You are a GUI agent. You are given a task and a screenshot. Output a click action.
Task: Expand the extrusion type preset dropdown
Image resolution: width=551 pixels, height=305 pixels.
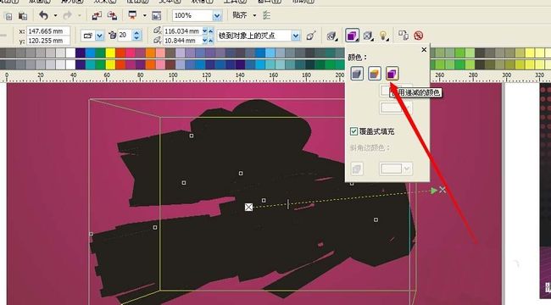[100, 36]
